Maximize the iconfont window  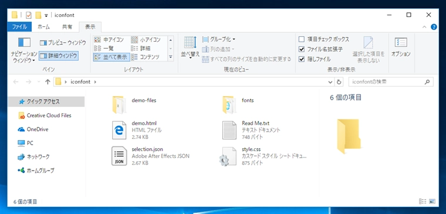pos(409,15)
